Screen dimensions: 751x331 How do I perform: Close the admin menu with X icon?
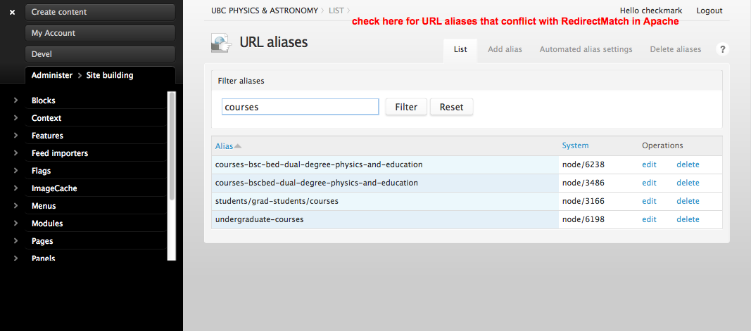click(x=12, y=12)
